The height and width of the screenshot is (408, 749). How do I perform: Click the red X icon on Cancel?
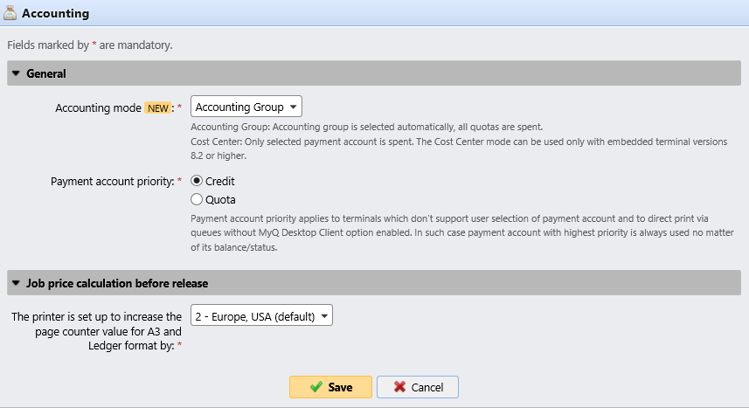(x=399, y=387)
